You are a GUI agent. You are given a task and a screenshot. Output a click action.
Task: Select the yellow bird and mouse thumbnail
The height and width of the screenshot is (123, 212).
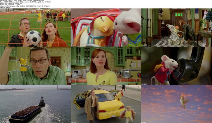click(106, 28)
